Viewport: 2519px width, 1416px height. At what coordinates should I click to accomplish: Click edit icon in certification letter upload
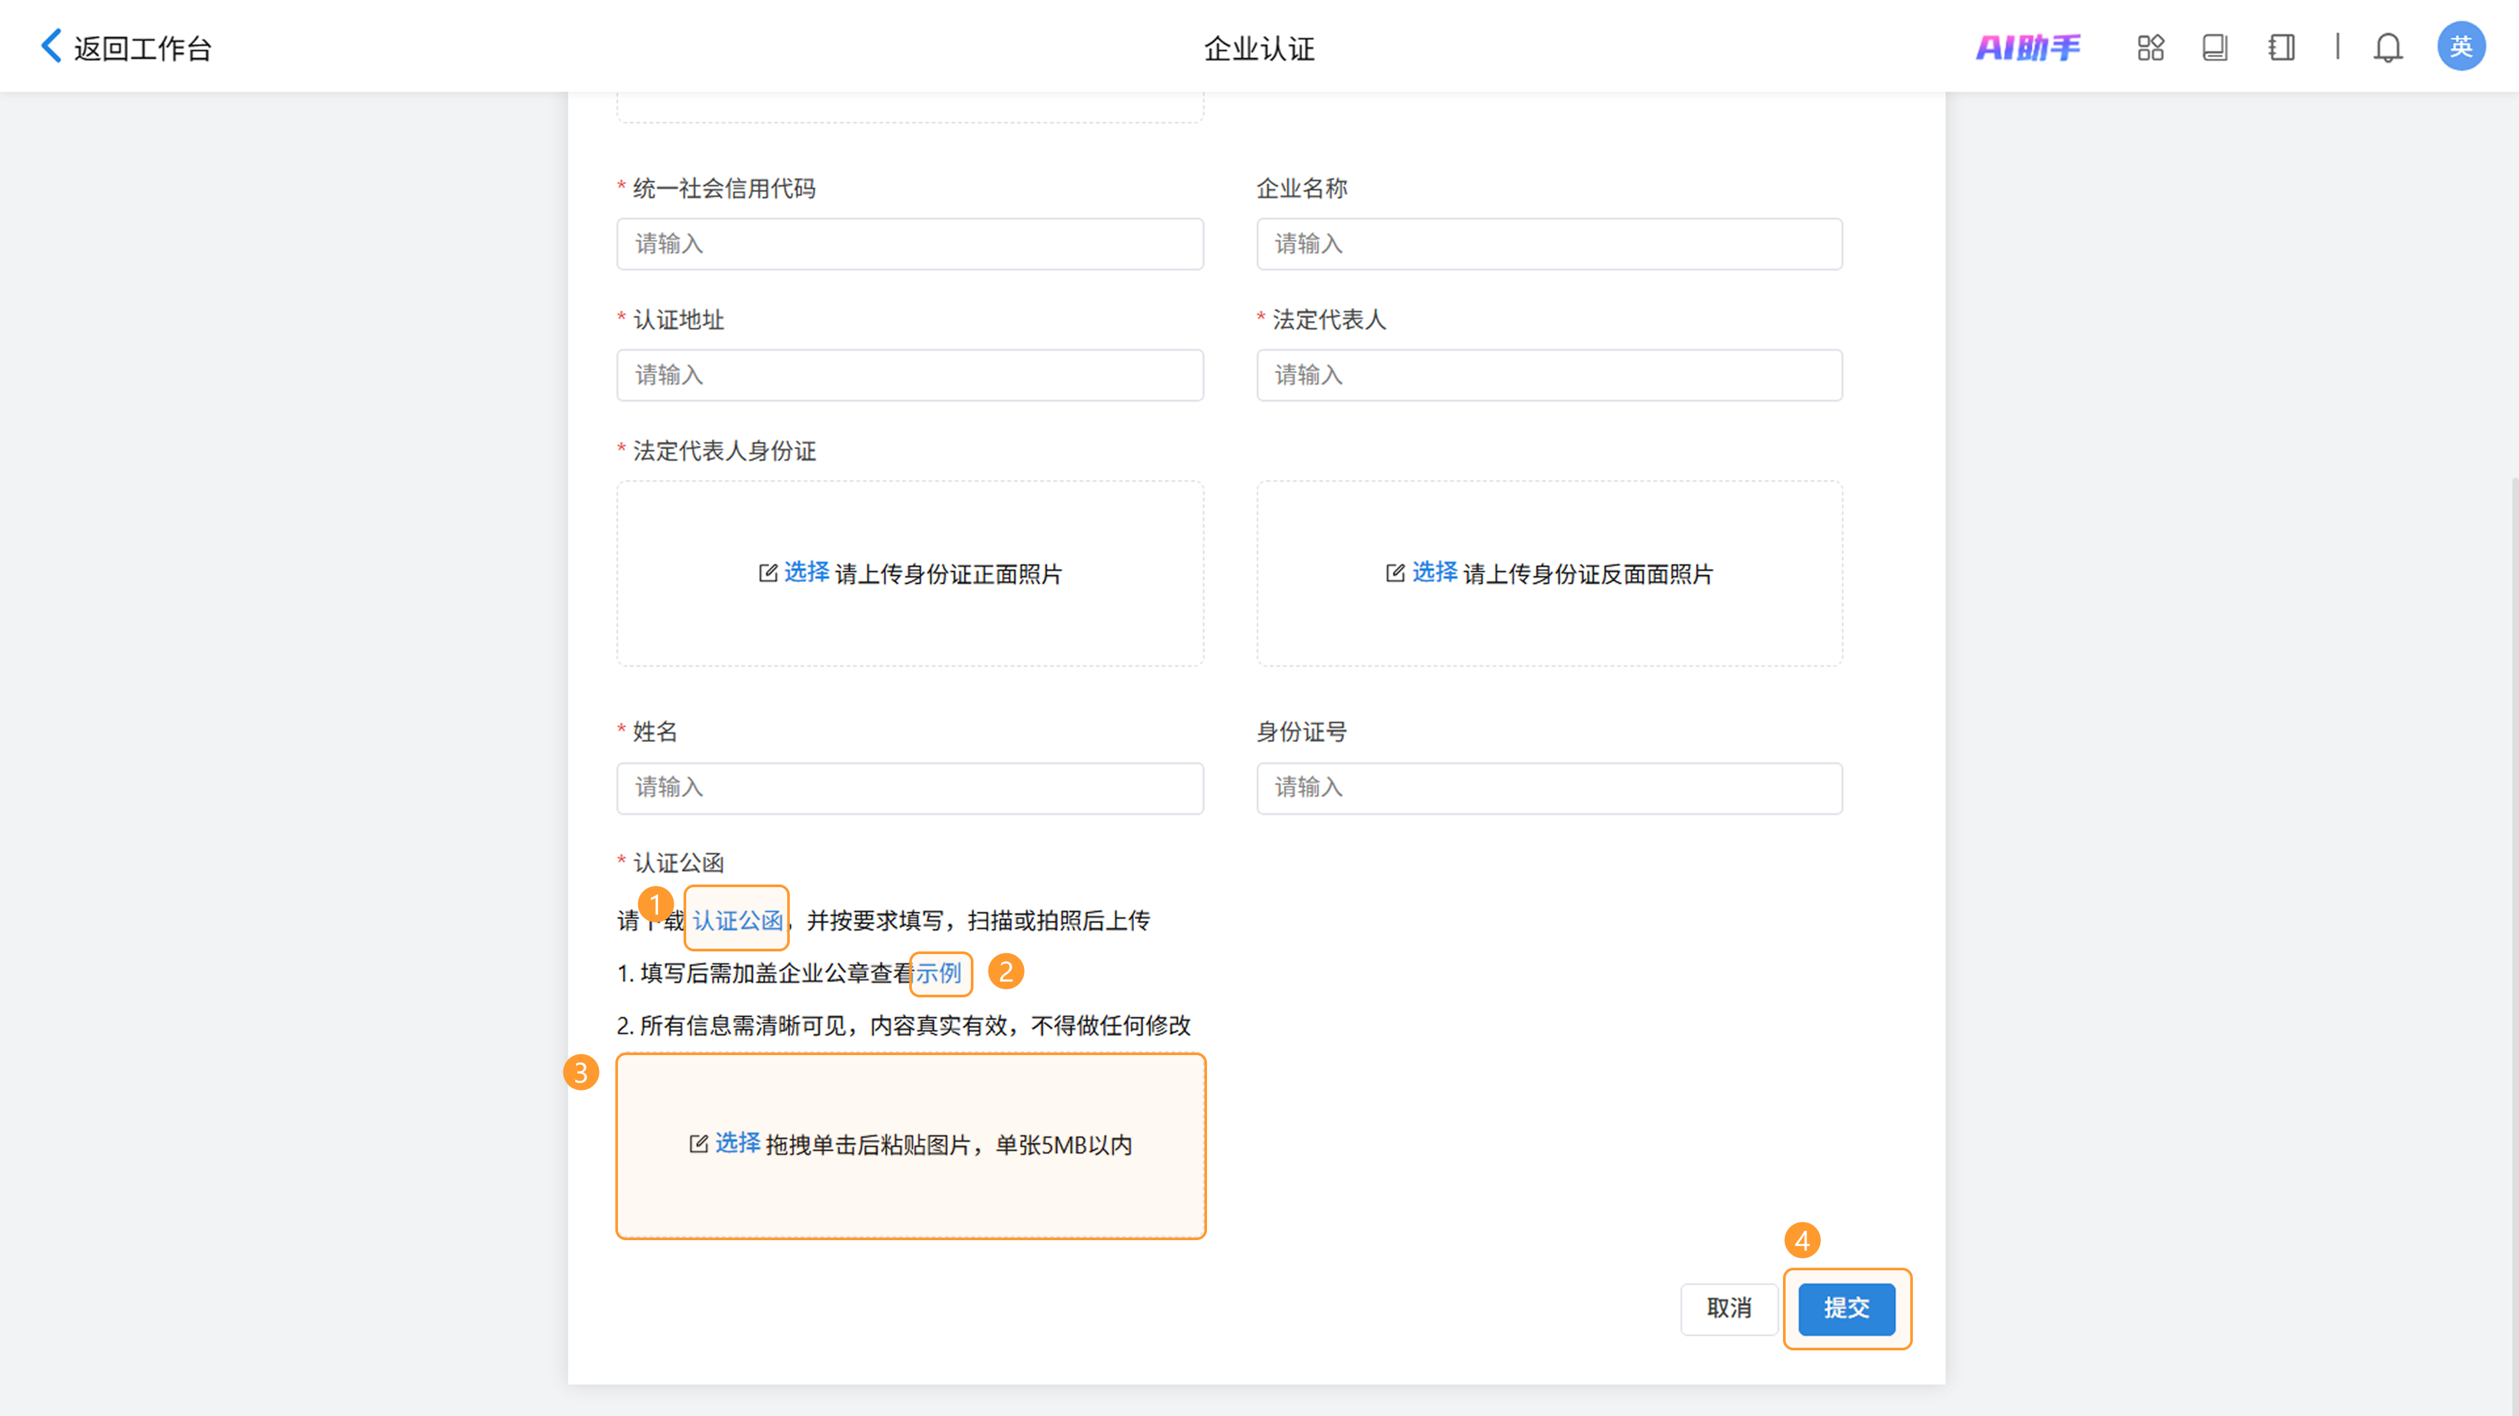point(698,1144)
